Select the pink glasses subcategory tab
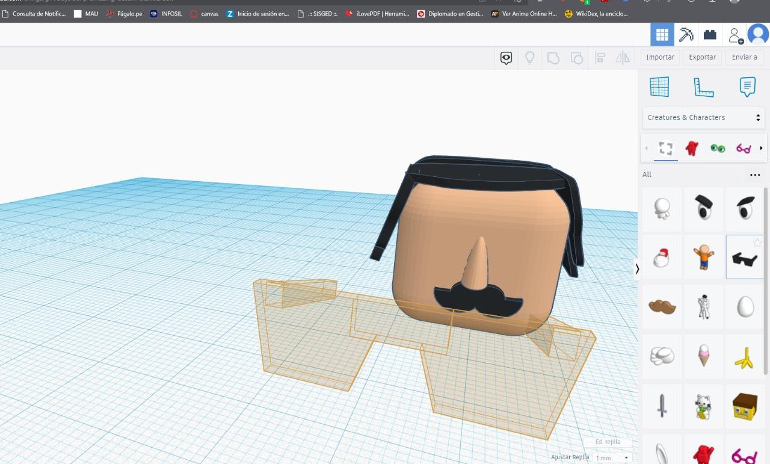The width and height of the screenshot is (770, 464). 744,148
